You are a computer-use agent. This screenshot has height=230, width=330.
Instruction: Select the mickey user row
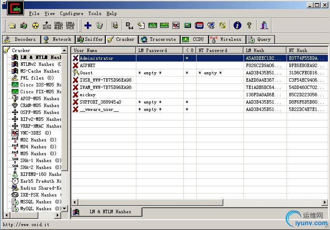pos(200,95)
